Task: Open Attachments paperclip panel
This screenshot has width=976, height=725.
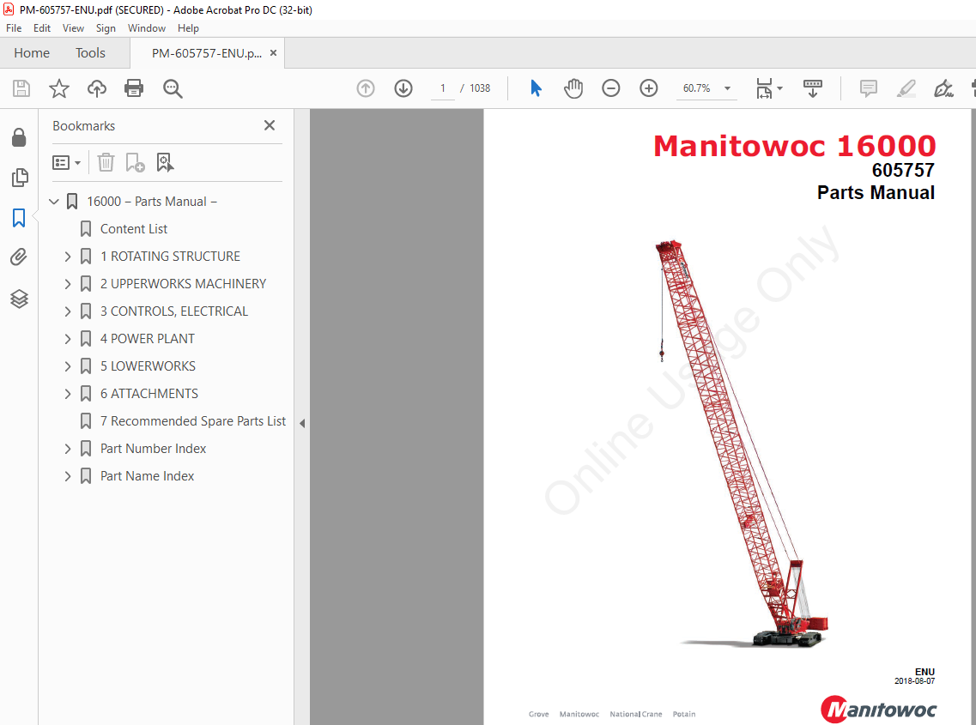Action: 19,257
